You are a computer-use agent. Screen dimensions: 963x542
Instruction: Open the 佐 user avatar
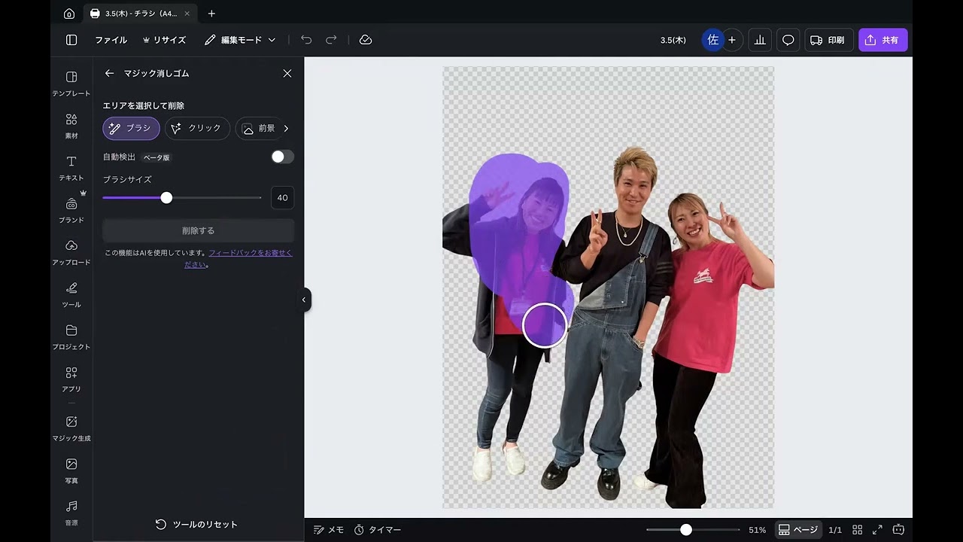pos(712,40)
